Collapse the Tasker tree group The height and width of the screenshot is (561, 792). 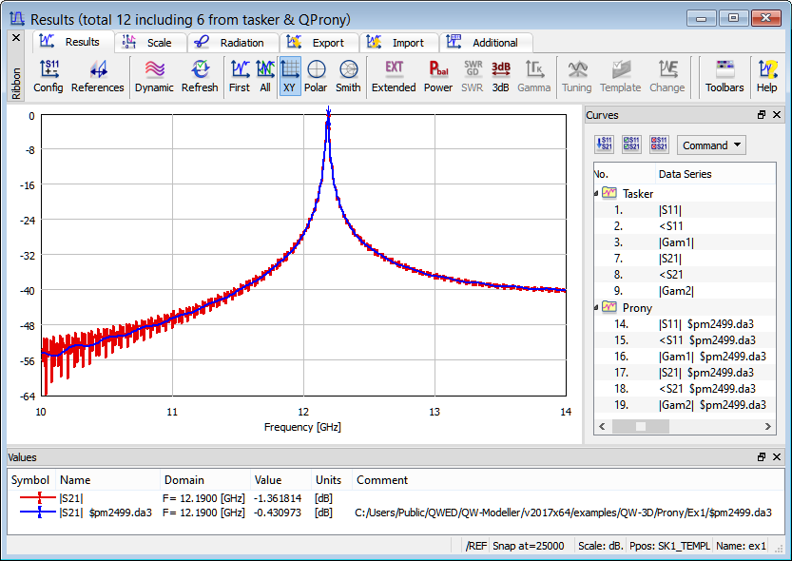[x=597, y=194]
